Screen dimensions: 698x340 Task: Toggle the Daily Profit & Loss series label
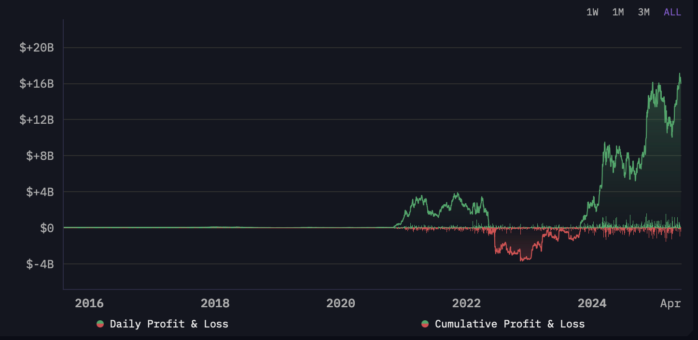coord(169,324)
